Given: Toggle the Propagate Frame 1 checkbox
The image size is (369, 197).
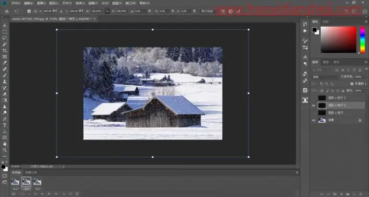Looking at the screenshot, I should tap(352, 84).
